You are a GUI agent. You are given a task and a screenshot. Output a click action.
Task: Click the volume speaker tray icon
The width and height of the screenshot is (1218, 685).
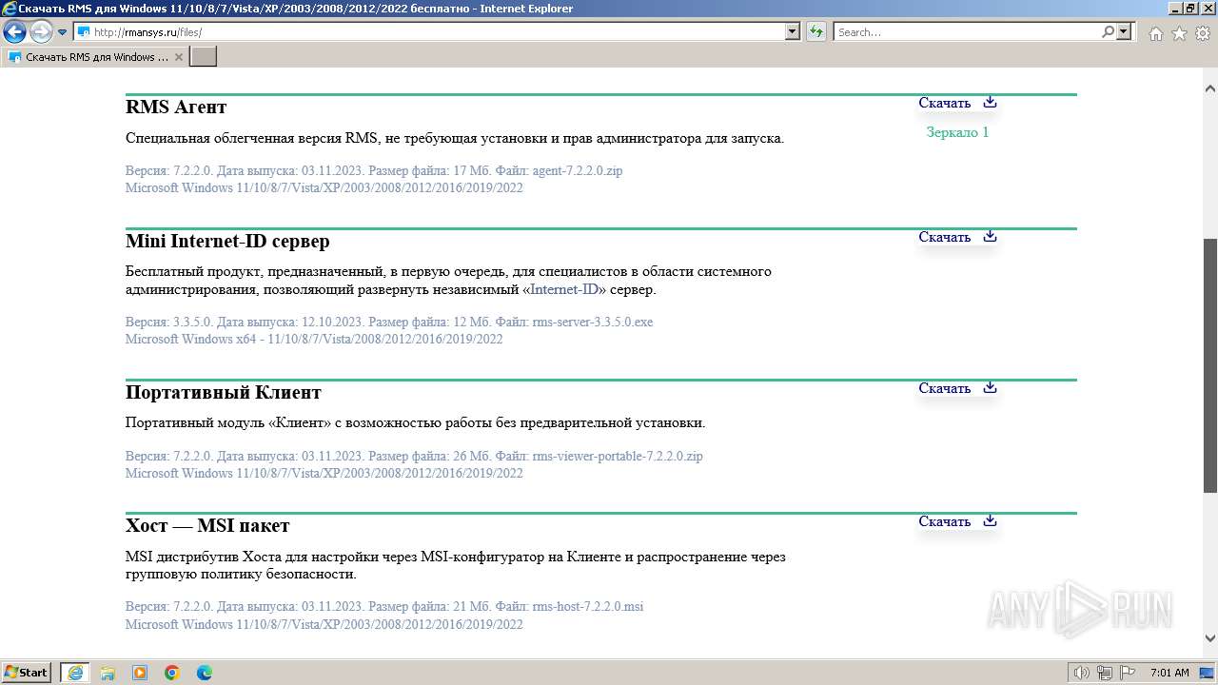1082,673
